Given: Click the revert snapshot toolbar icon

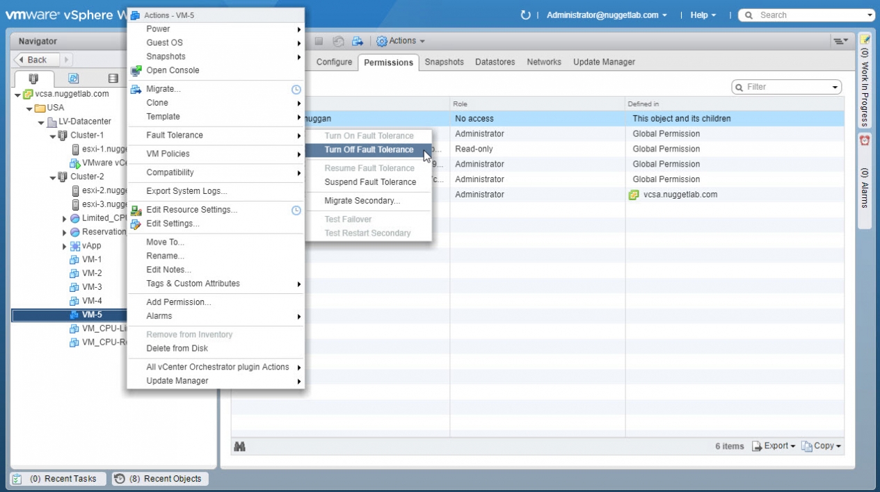Looking at the screenshot, I should pos(338,42).
